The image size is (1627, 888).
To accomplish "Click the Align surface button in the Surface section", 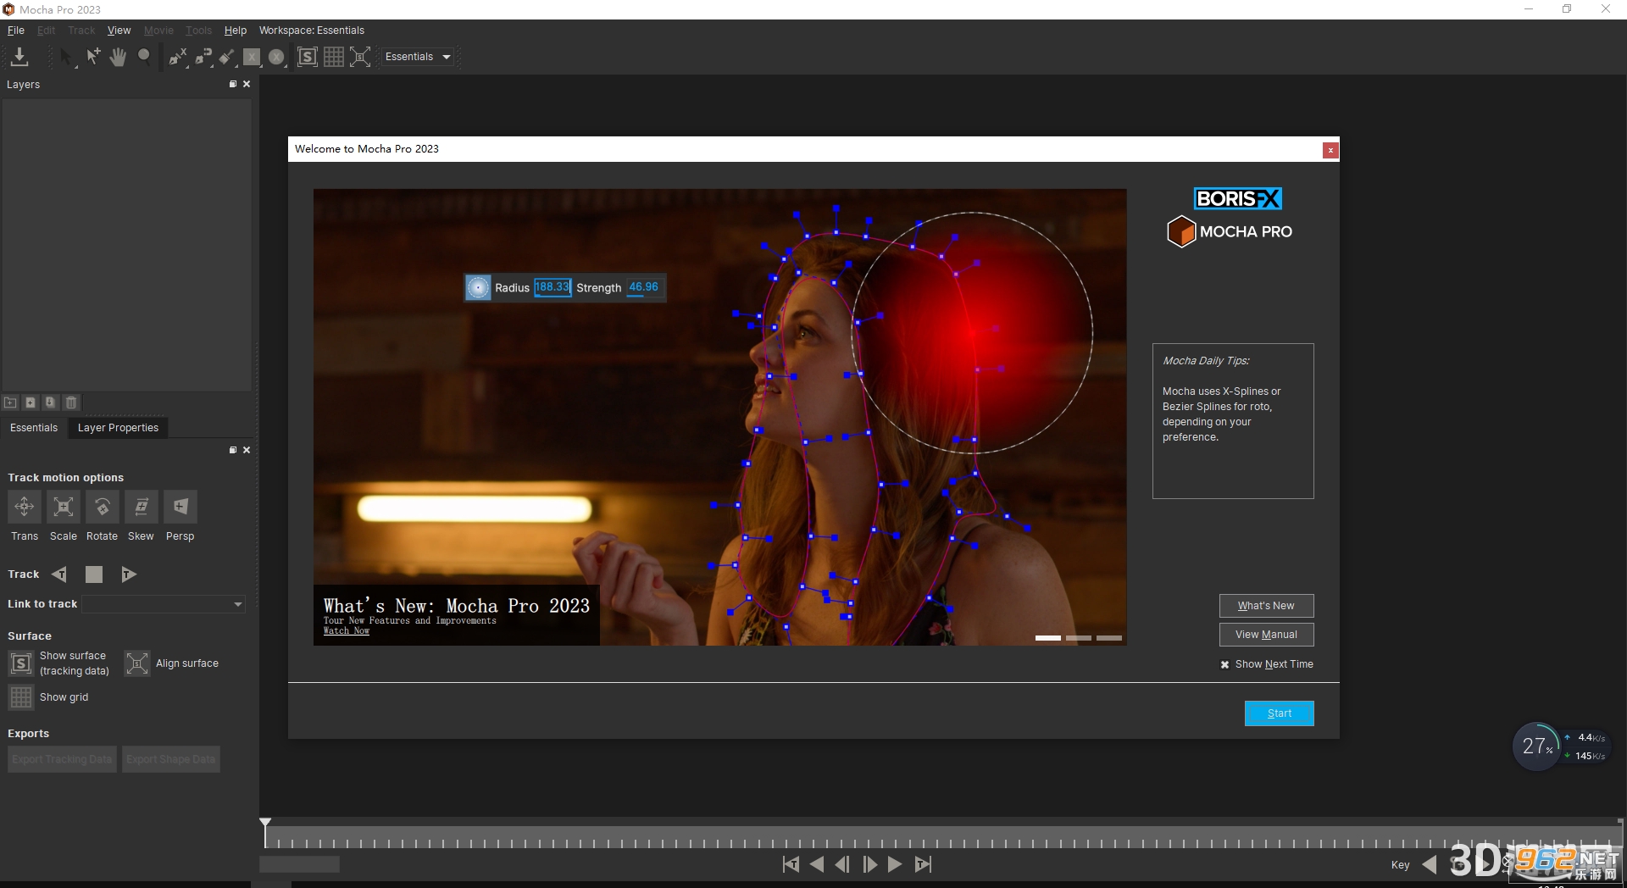I will click(137, 663).
